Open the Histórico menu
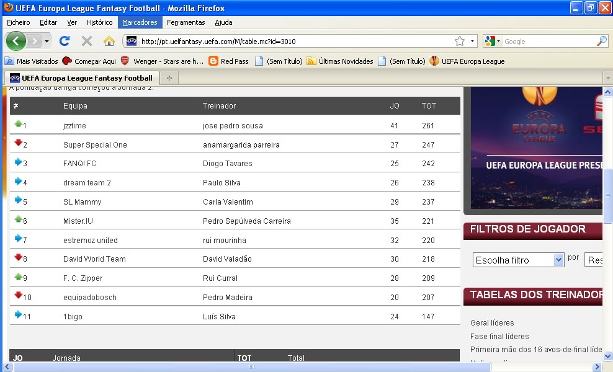This screenshot has height=372, width=613. pyautogui.click(x=100, y=22)
